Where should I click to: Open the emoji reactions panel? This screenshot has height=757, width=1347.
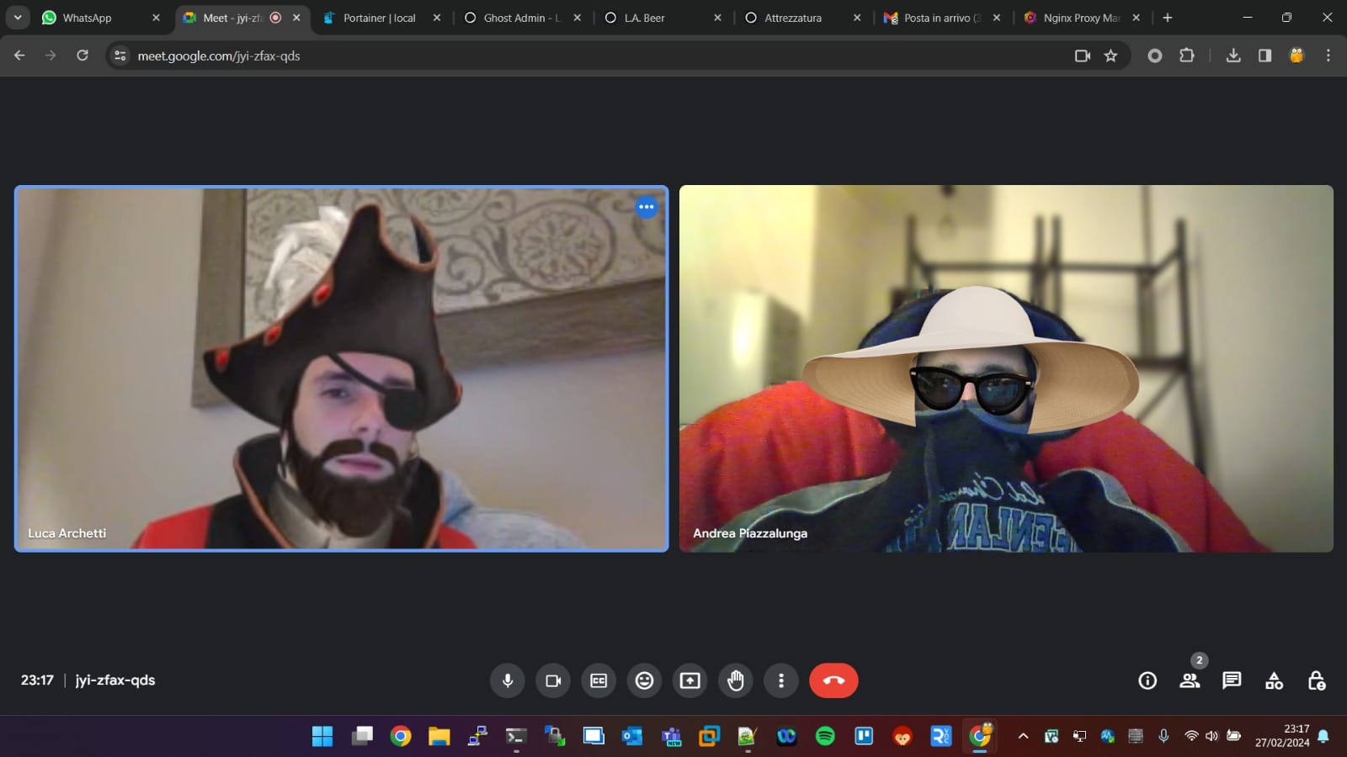pos(644,680)
